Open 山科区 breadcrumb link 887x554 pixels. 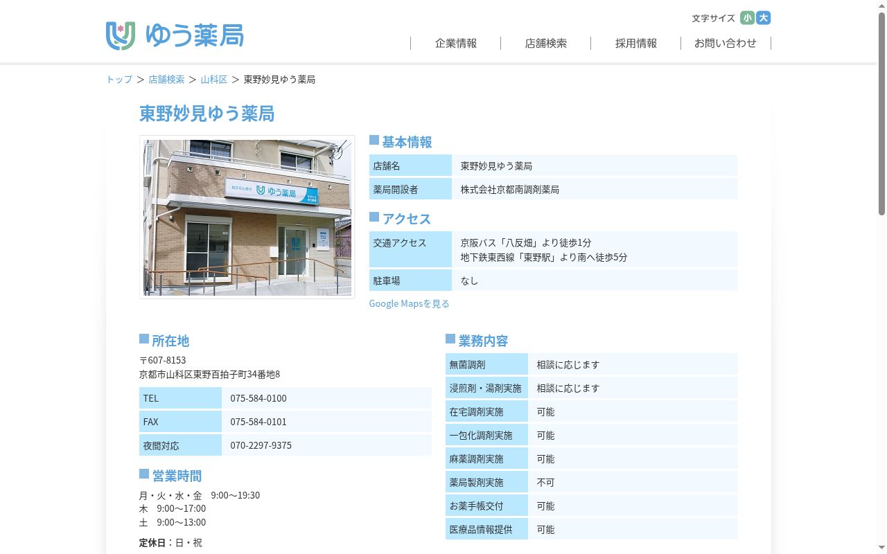[214, 80]
